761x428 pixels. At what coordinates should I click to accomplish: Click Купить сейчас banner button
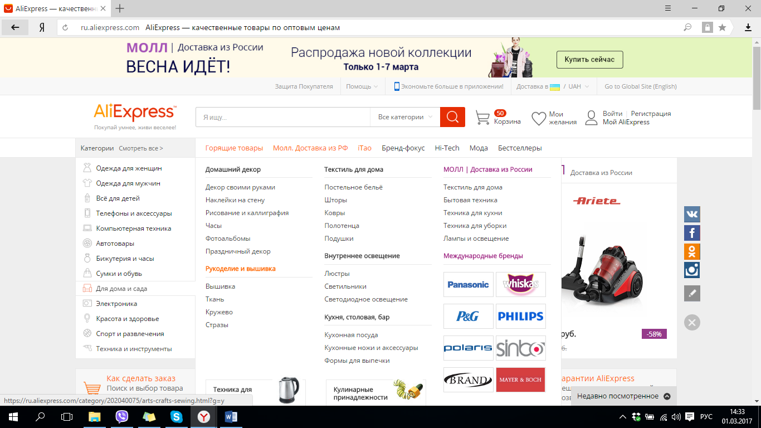pyautogui.click(x=589, y=60)
